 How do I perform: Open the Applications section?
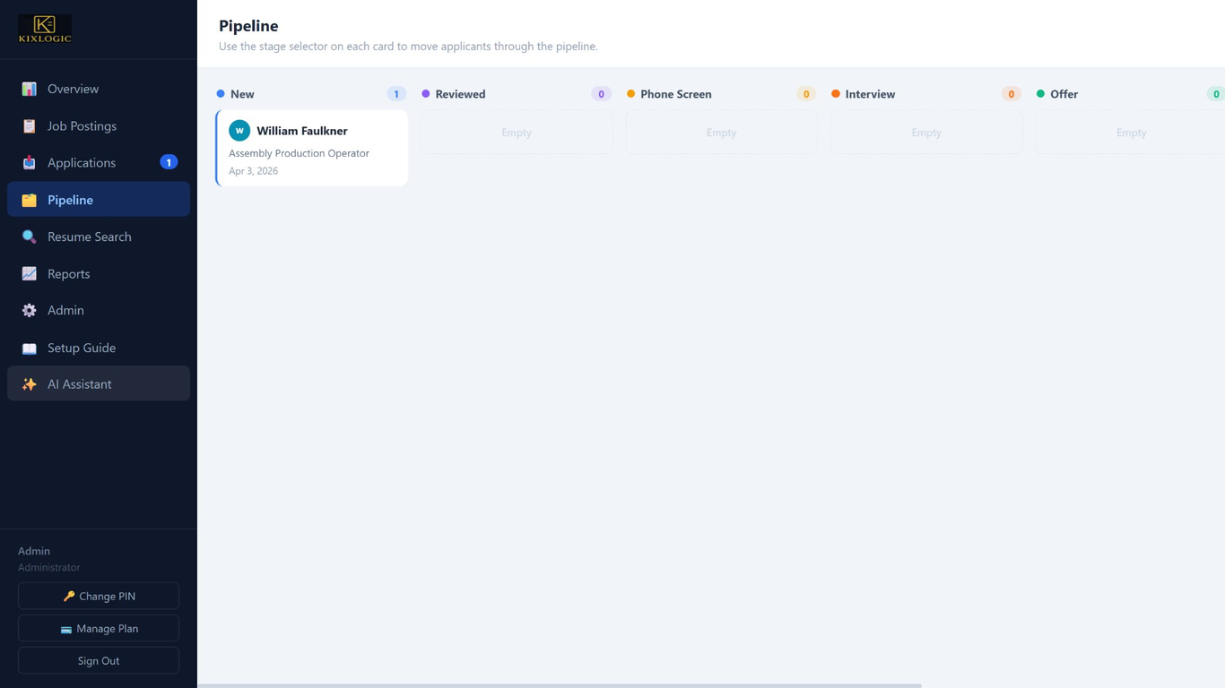(x=99, y=163)
